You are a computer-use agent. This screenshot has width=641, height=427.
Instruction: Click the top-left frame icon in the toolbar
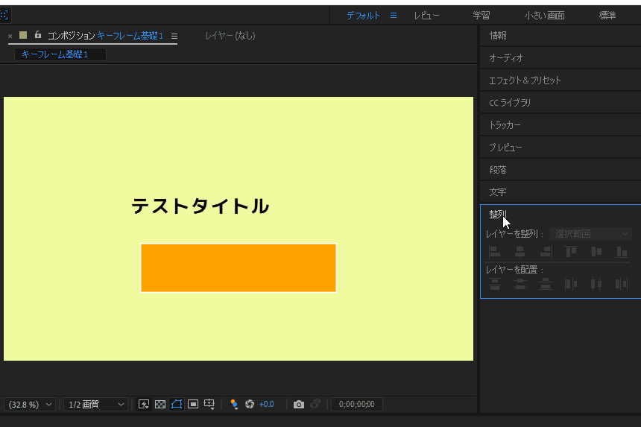[x=4, y=16]
